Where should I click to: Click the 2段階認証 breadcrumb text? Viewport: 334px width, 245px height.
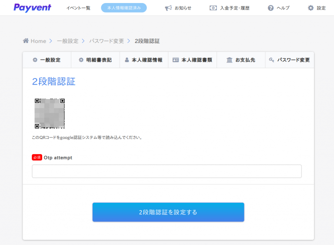[x=147, y=41]
